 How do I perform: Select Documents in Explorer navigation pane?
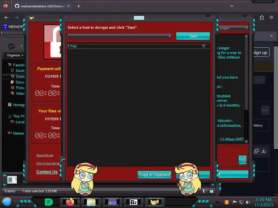tap(17, 82)
